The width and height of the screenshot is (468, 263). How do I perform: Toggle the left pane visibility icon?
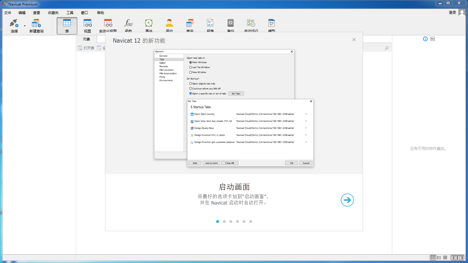(x=454, y=257)
